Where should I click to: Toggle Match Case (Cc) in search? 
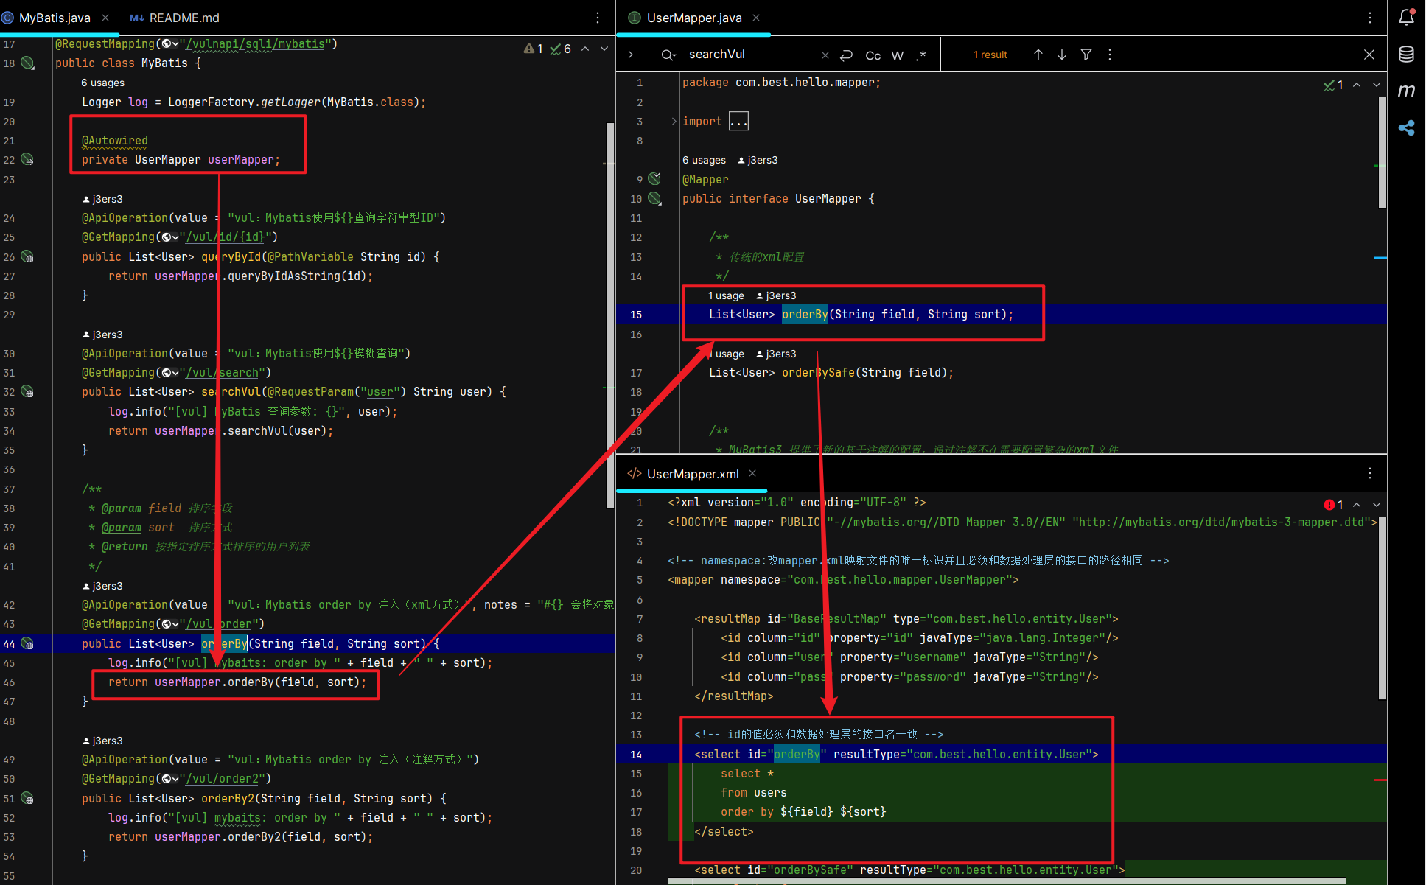[x=873, y=55]
